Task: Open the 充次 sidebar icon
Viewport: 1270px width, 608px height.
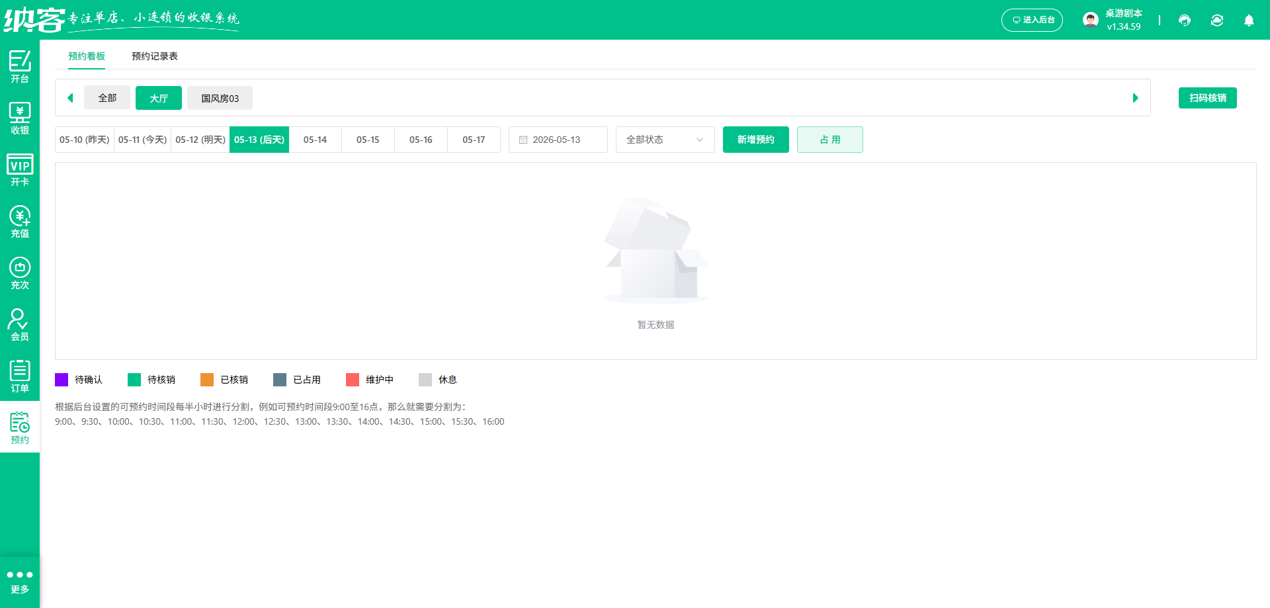Action: [20, 273]
